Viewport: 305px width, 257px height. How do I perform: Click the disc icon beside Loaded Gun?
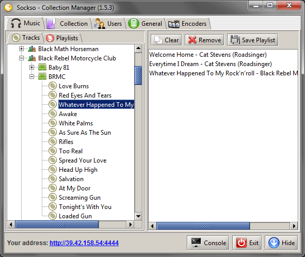[53, 216]
